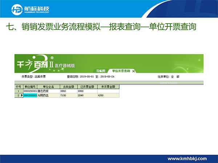Sort by the 已开票金额 column header
218x163 pixels.
pos(87,87)
